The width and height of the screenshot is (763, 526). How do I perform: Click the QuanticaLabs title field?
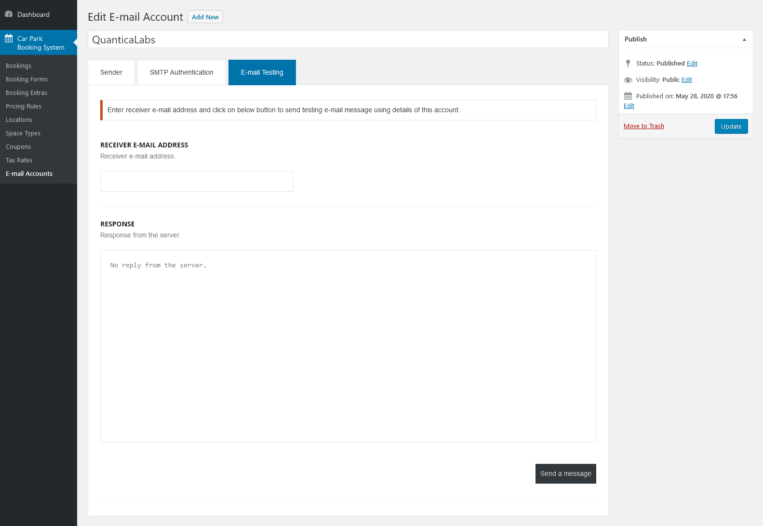point(348,40)
